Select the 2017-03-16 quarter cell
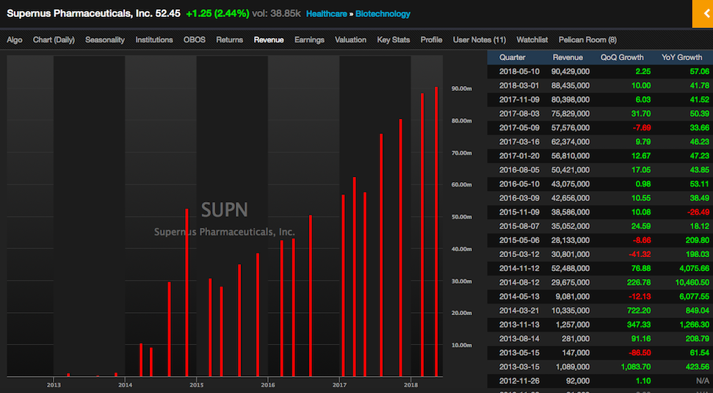The height and width of the screenshot is (393, 713). (x=519, y=142)
